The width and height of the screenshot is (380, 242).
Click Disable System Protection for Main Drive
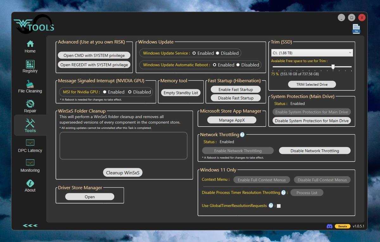click(x=312, y=121)
